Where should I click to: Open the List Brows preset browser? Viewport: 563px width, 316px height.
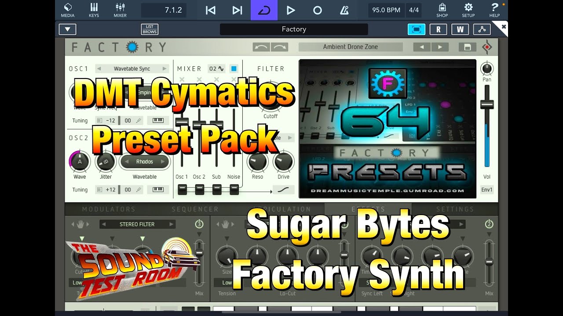point(150,29)
